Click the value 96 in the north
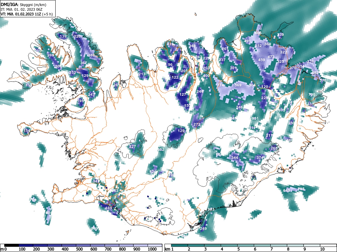Screen dimensions: 337x252 (170, 65)
